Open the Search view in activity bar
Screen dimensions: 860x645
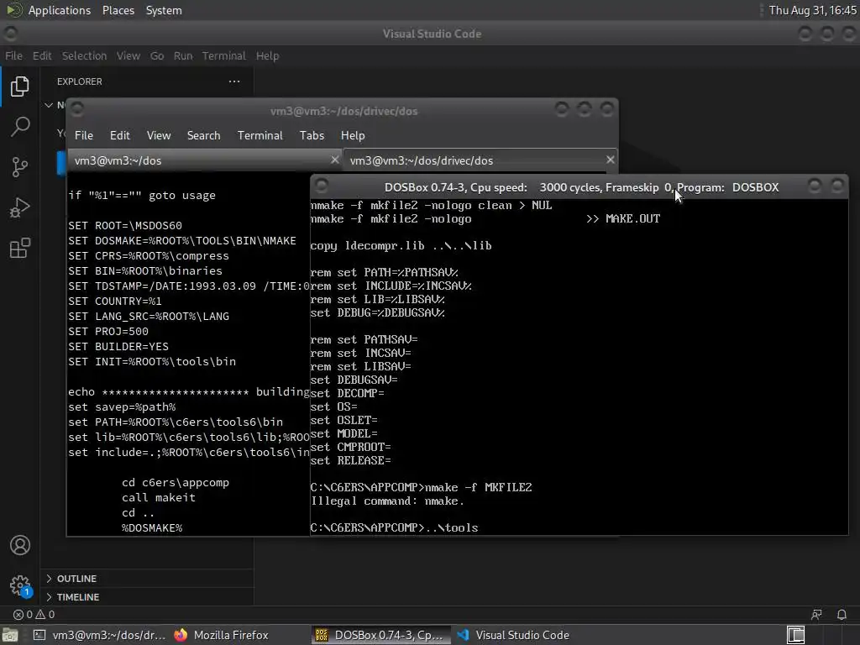coord(20,127)
